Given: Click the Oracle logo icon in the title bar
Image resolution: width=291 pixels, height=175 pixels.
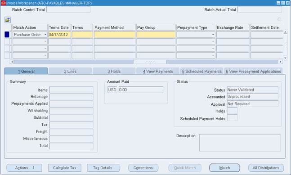Looking at the screenshot, I should point(3,3).
